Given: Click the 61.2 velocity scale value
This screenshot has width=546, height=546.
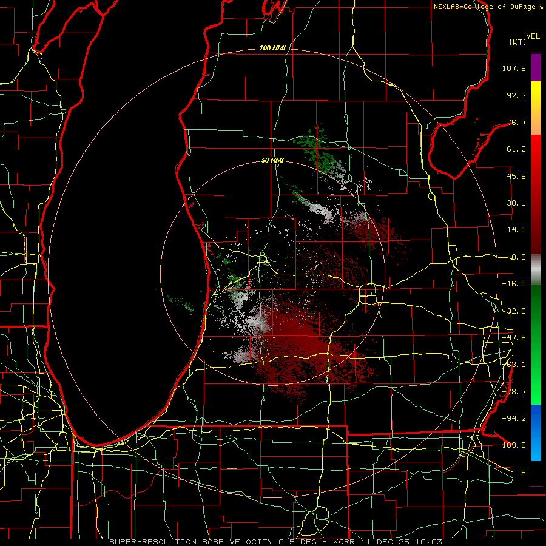Looking at the screenshot, I should tap(516, 149).
